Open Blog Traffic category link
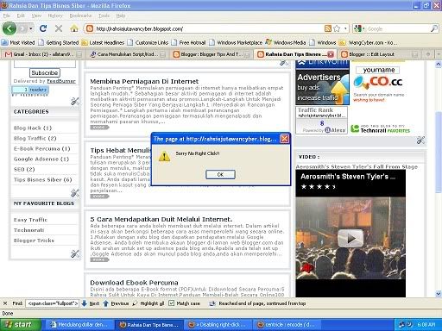This screenshot has width=442, height=331. click(35, 138)
